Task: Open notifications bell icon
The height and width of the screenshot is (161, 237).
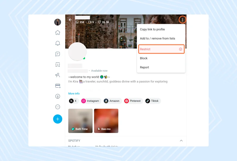Action: click(58, 43)
